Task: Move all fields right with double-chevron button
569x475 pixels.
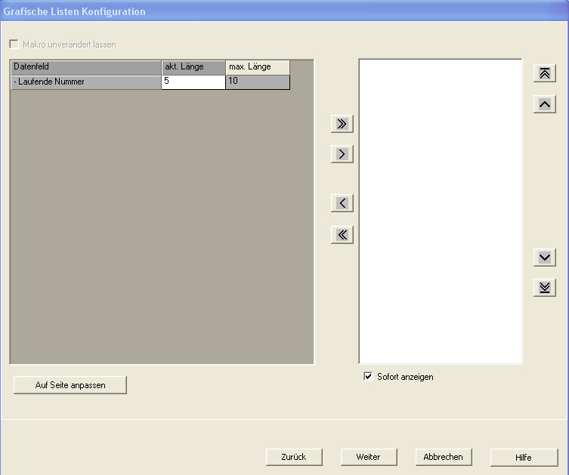Action: point(342,124)
